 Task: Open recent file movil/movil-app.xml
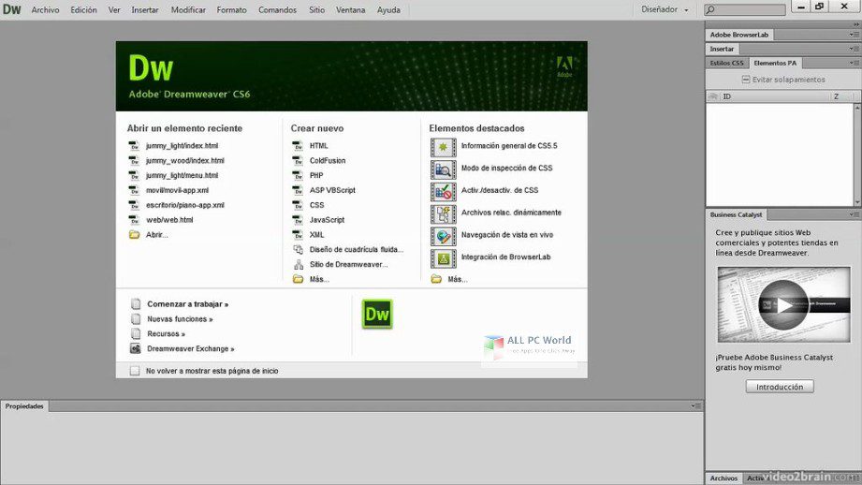(177, 190)
